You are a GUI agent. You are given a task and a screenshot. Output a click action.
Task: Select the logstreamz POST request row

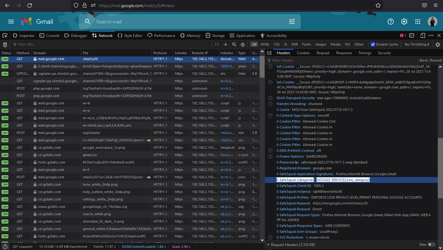click(x=130, y=133)
